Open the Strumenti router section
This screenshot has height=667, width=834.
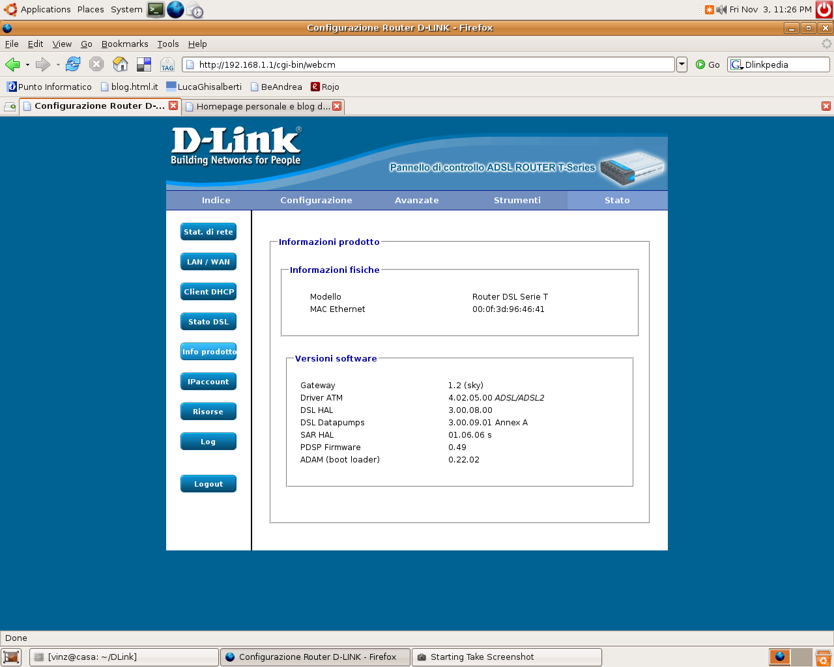pyautogui.click(x=517, y=200)
